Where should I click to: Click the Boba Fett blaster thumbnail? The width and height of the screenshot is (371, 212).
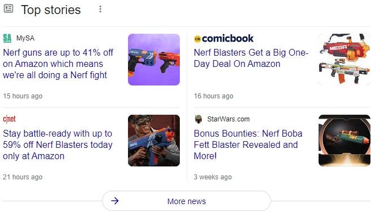pos(344,141)
